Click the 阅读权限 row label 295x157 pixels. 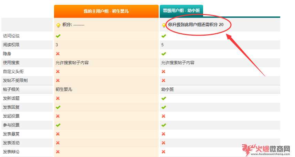(x=11, y=45)
